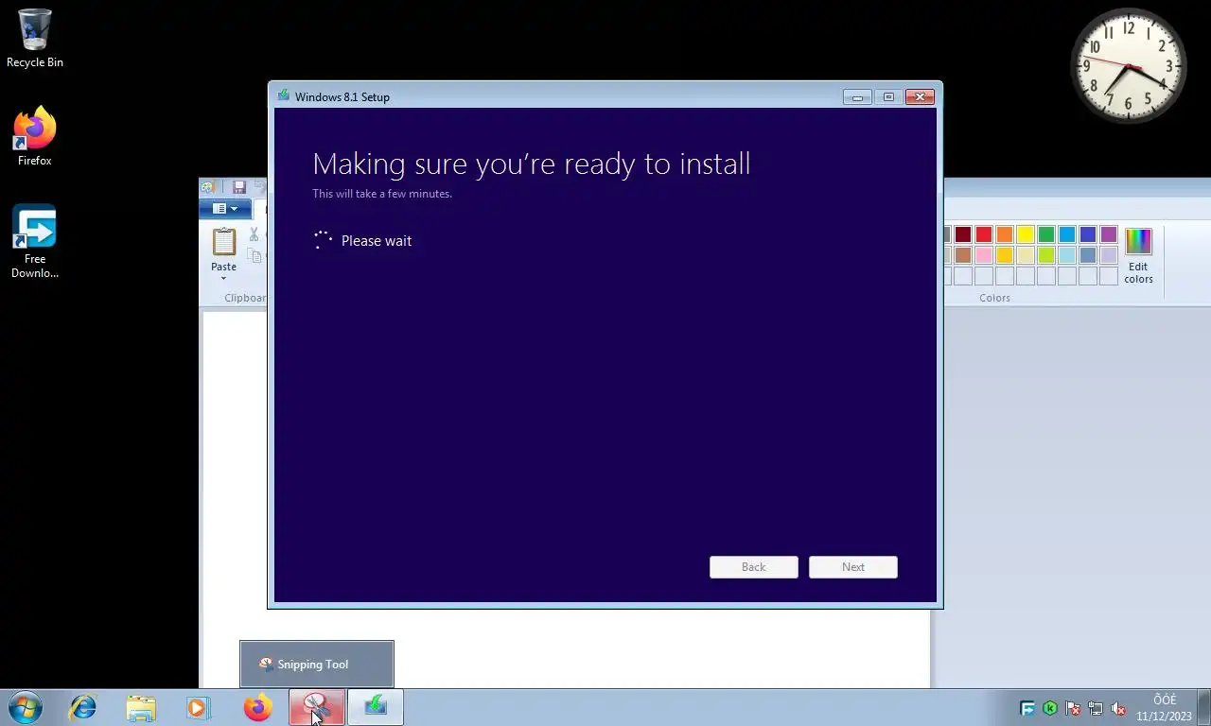Screen dimensions: 1211x726
Task: Click Save icon in Paint quick access
Action: click(238, 187)
